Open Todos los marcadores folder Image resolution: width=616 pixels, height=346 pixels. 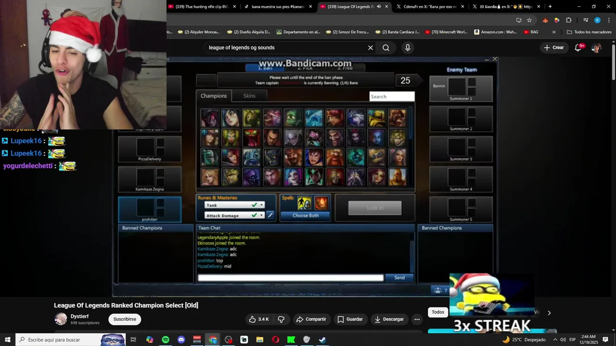(x=590, y=32)
